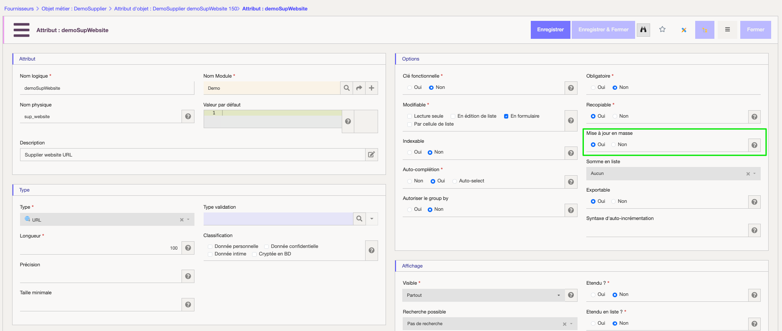Check the Donnée personnelle classification box
The image size is (782, 331).
pos(210,247)
